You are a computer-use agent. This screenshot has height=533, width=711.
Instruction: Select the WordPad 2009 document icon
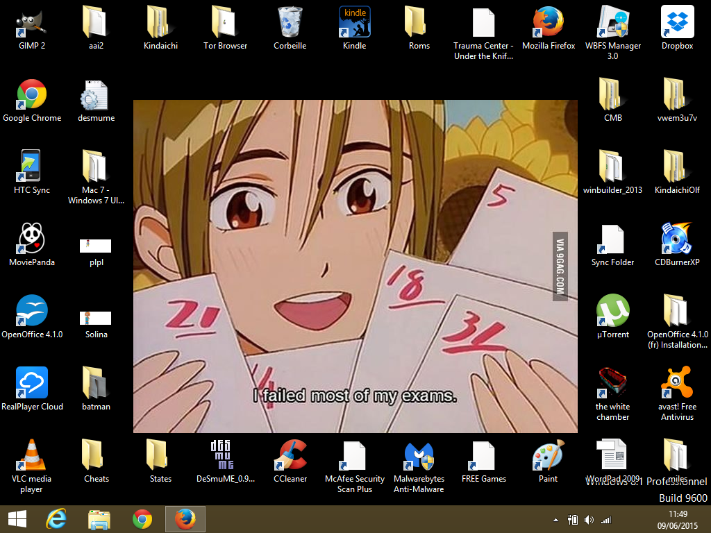[612, 455]
